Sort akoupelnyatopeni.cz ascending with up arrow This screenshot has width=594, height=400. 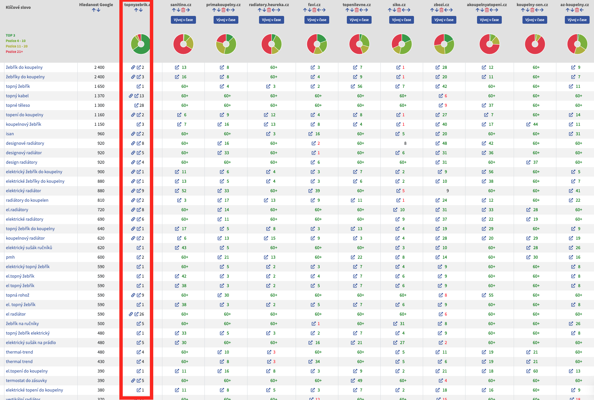pos(477,10)
